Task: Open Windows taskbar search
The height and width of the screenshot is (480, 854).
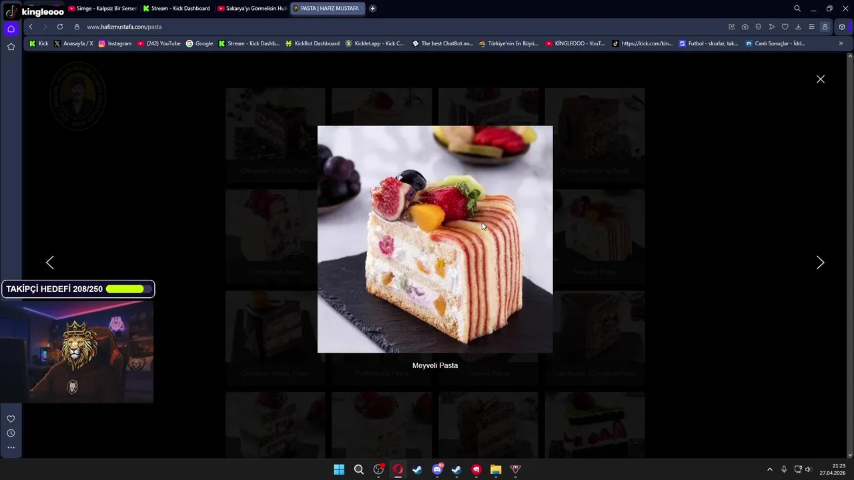Action: [x=359, y=469]
